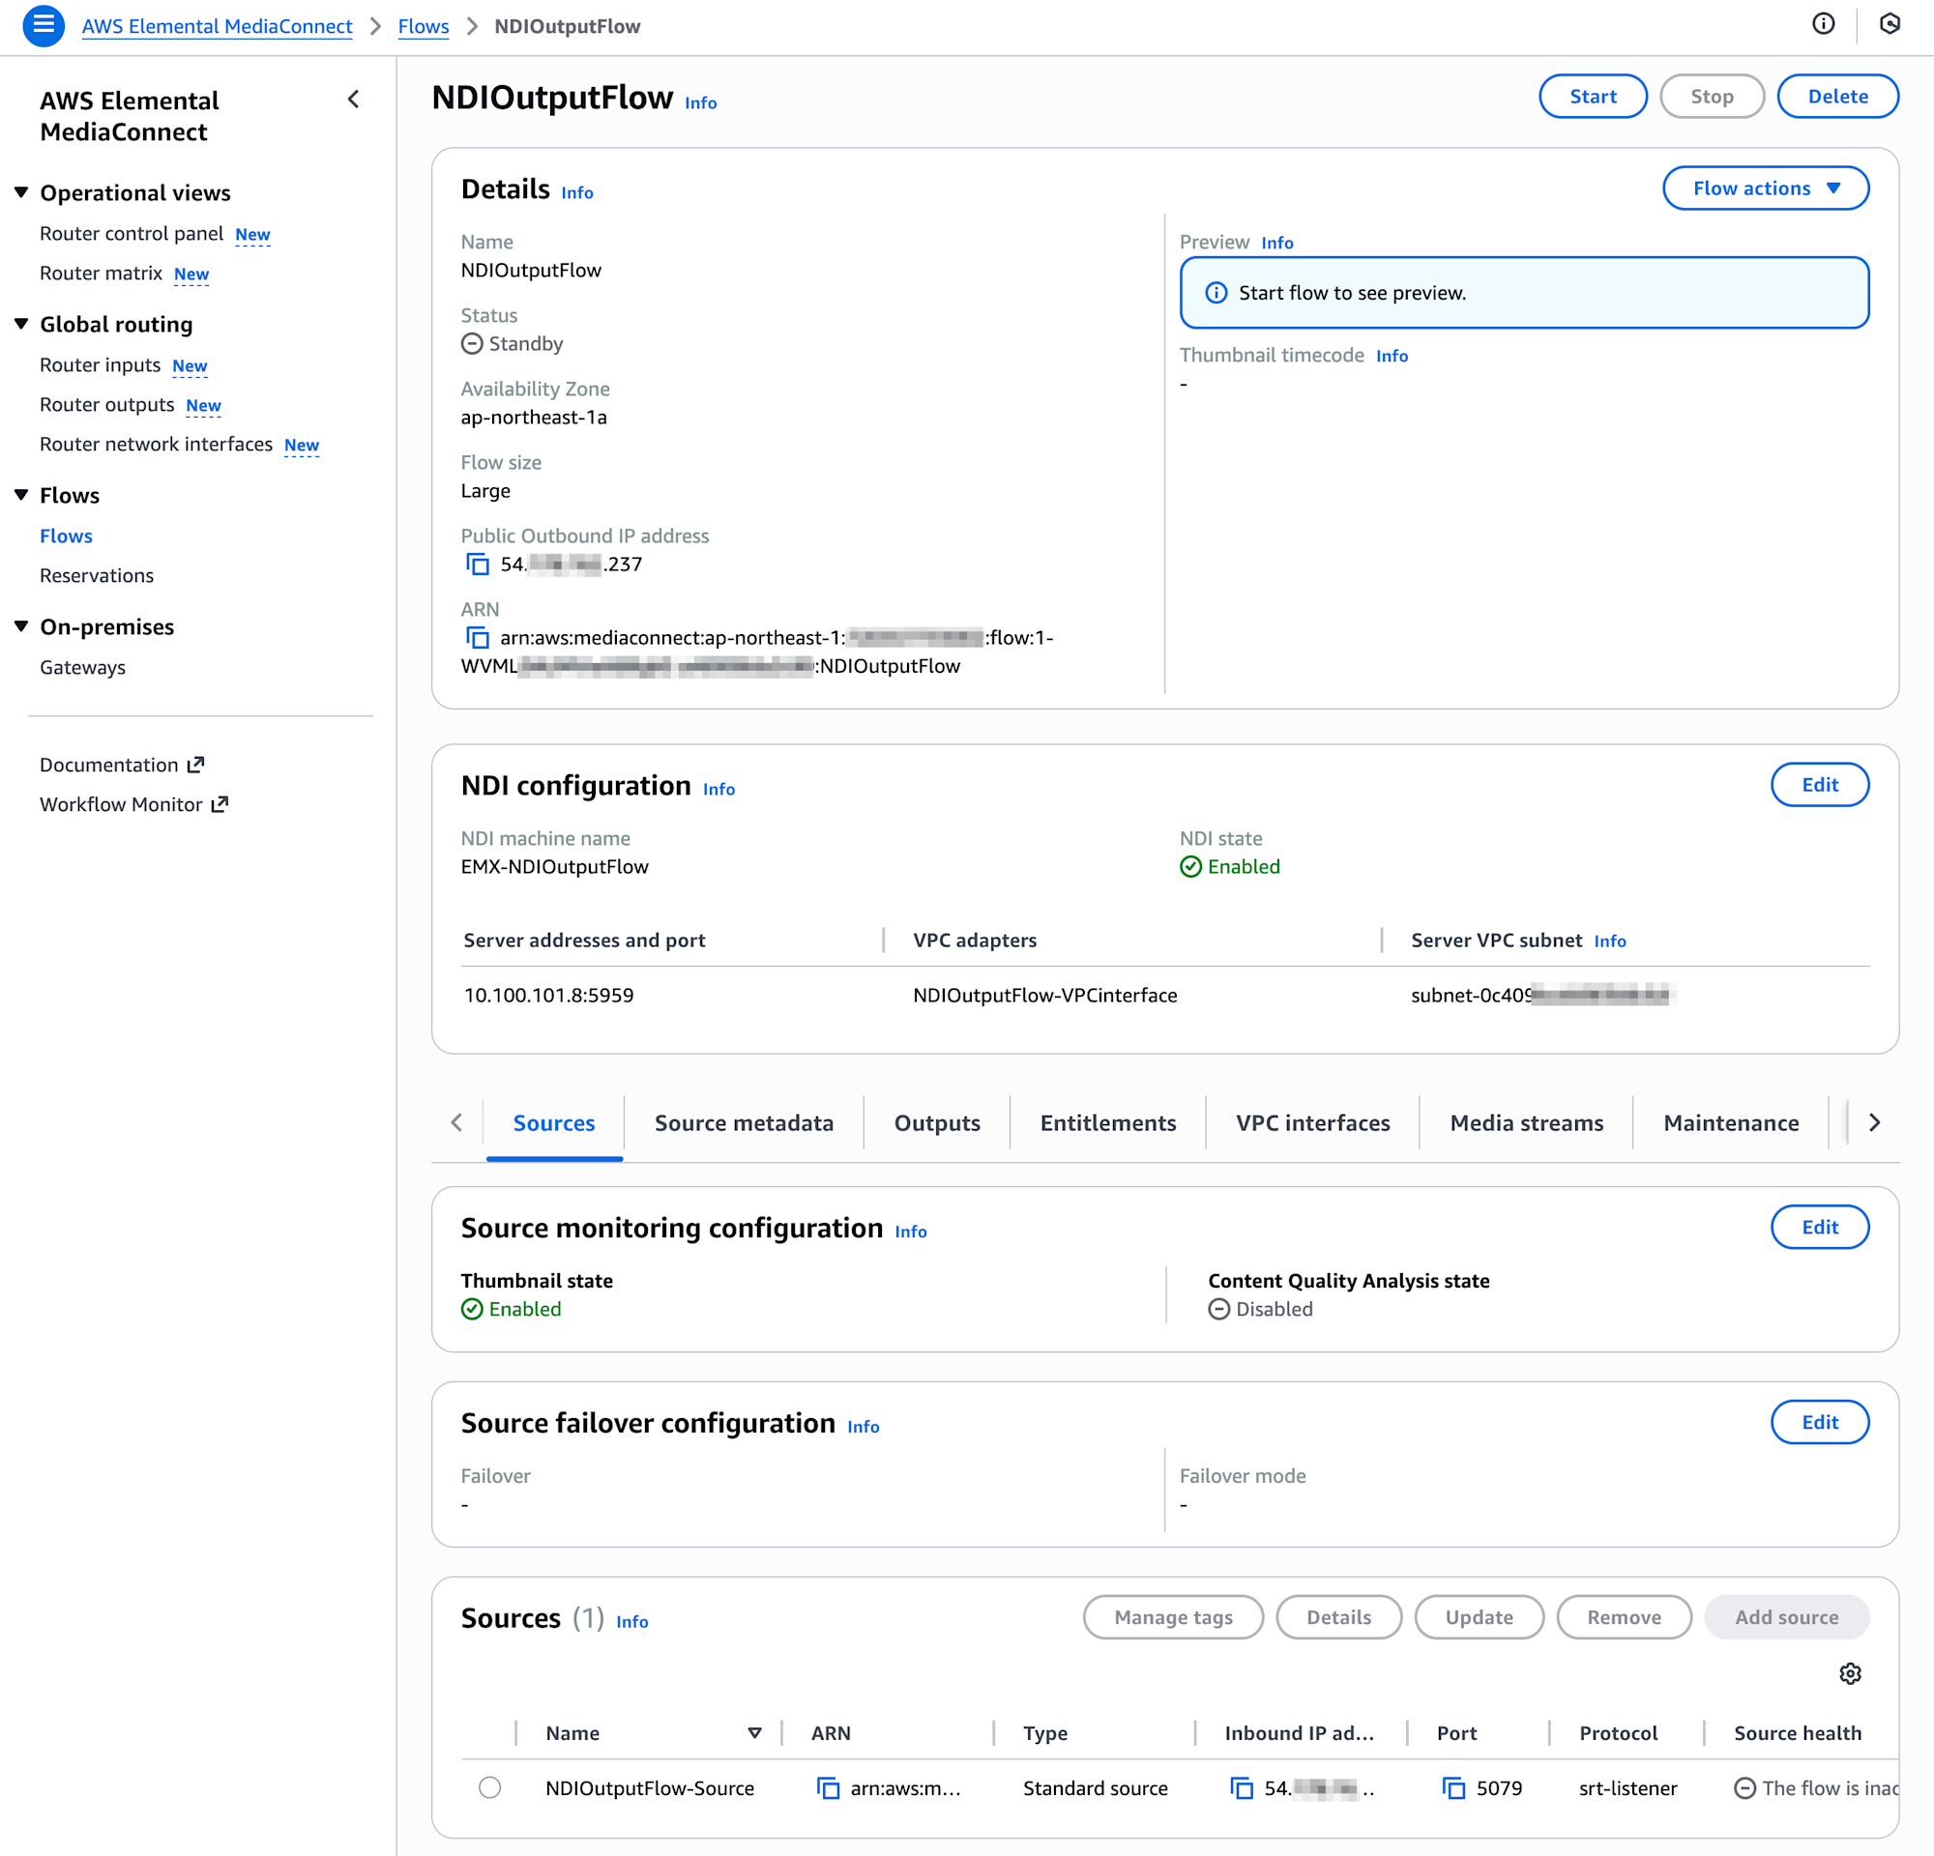Select the NDIOutputFlow-Source radio button
Screen dimensions: 1934x1856
pos(489,1787)
